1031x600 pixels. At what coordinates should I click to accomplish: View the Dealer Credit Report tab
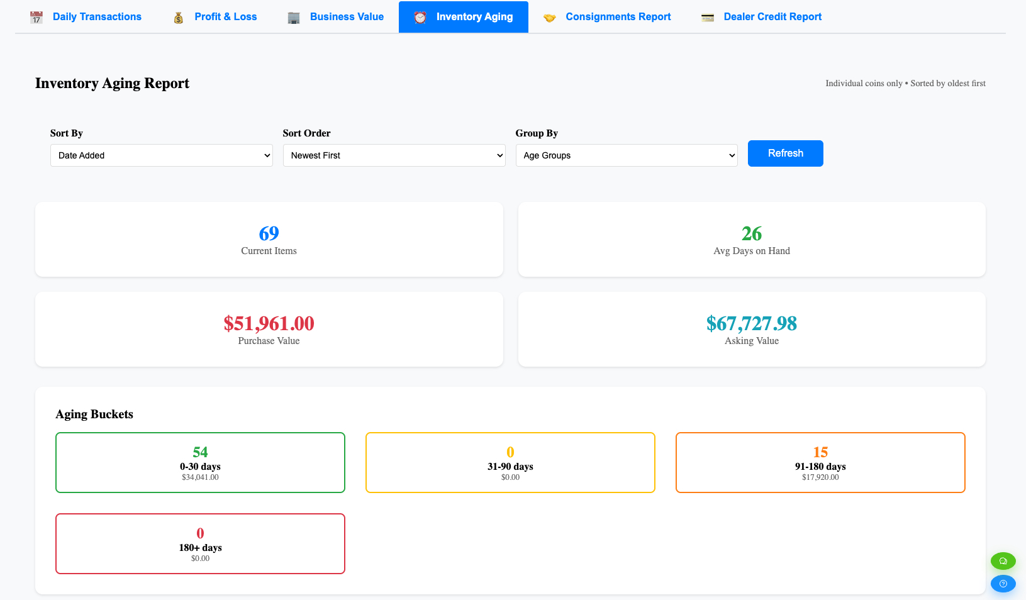761,17
